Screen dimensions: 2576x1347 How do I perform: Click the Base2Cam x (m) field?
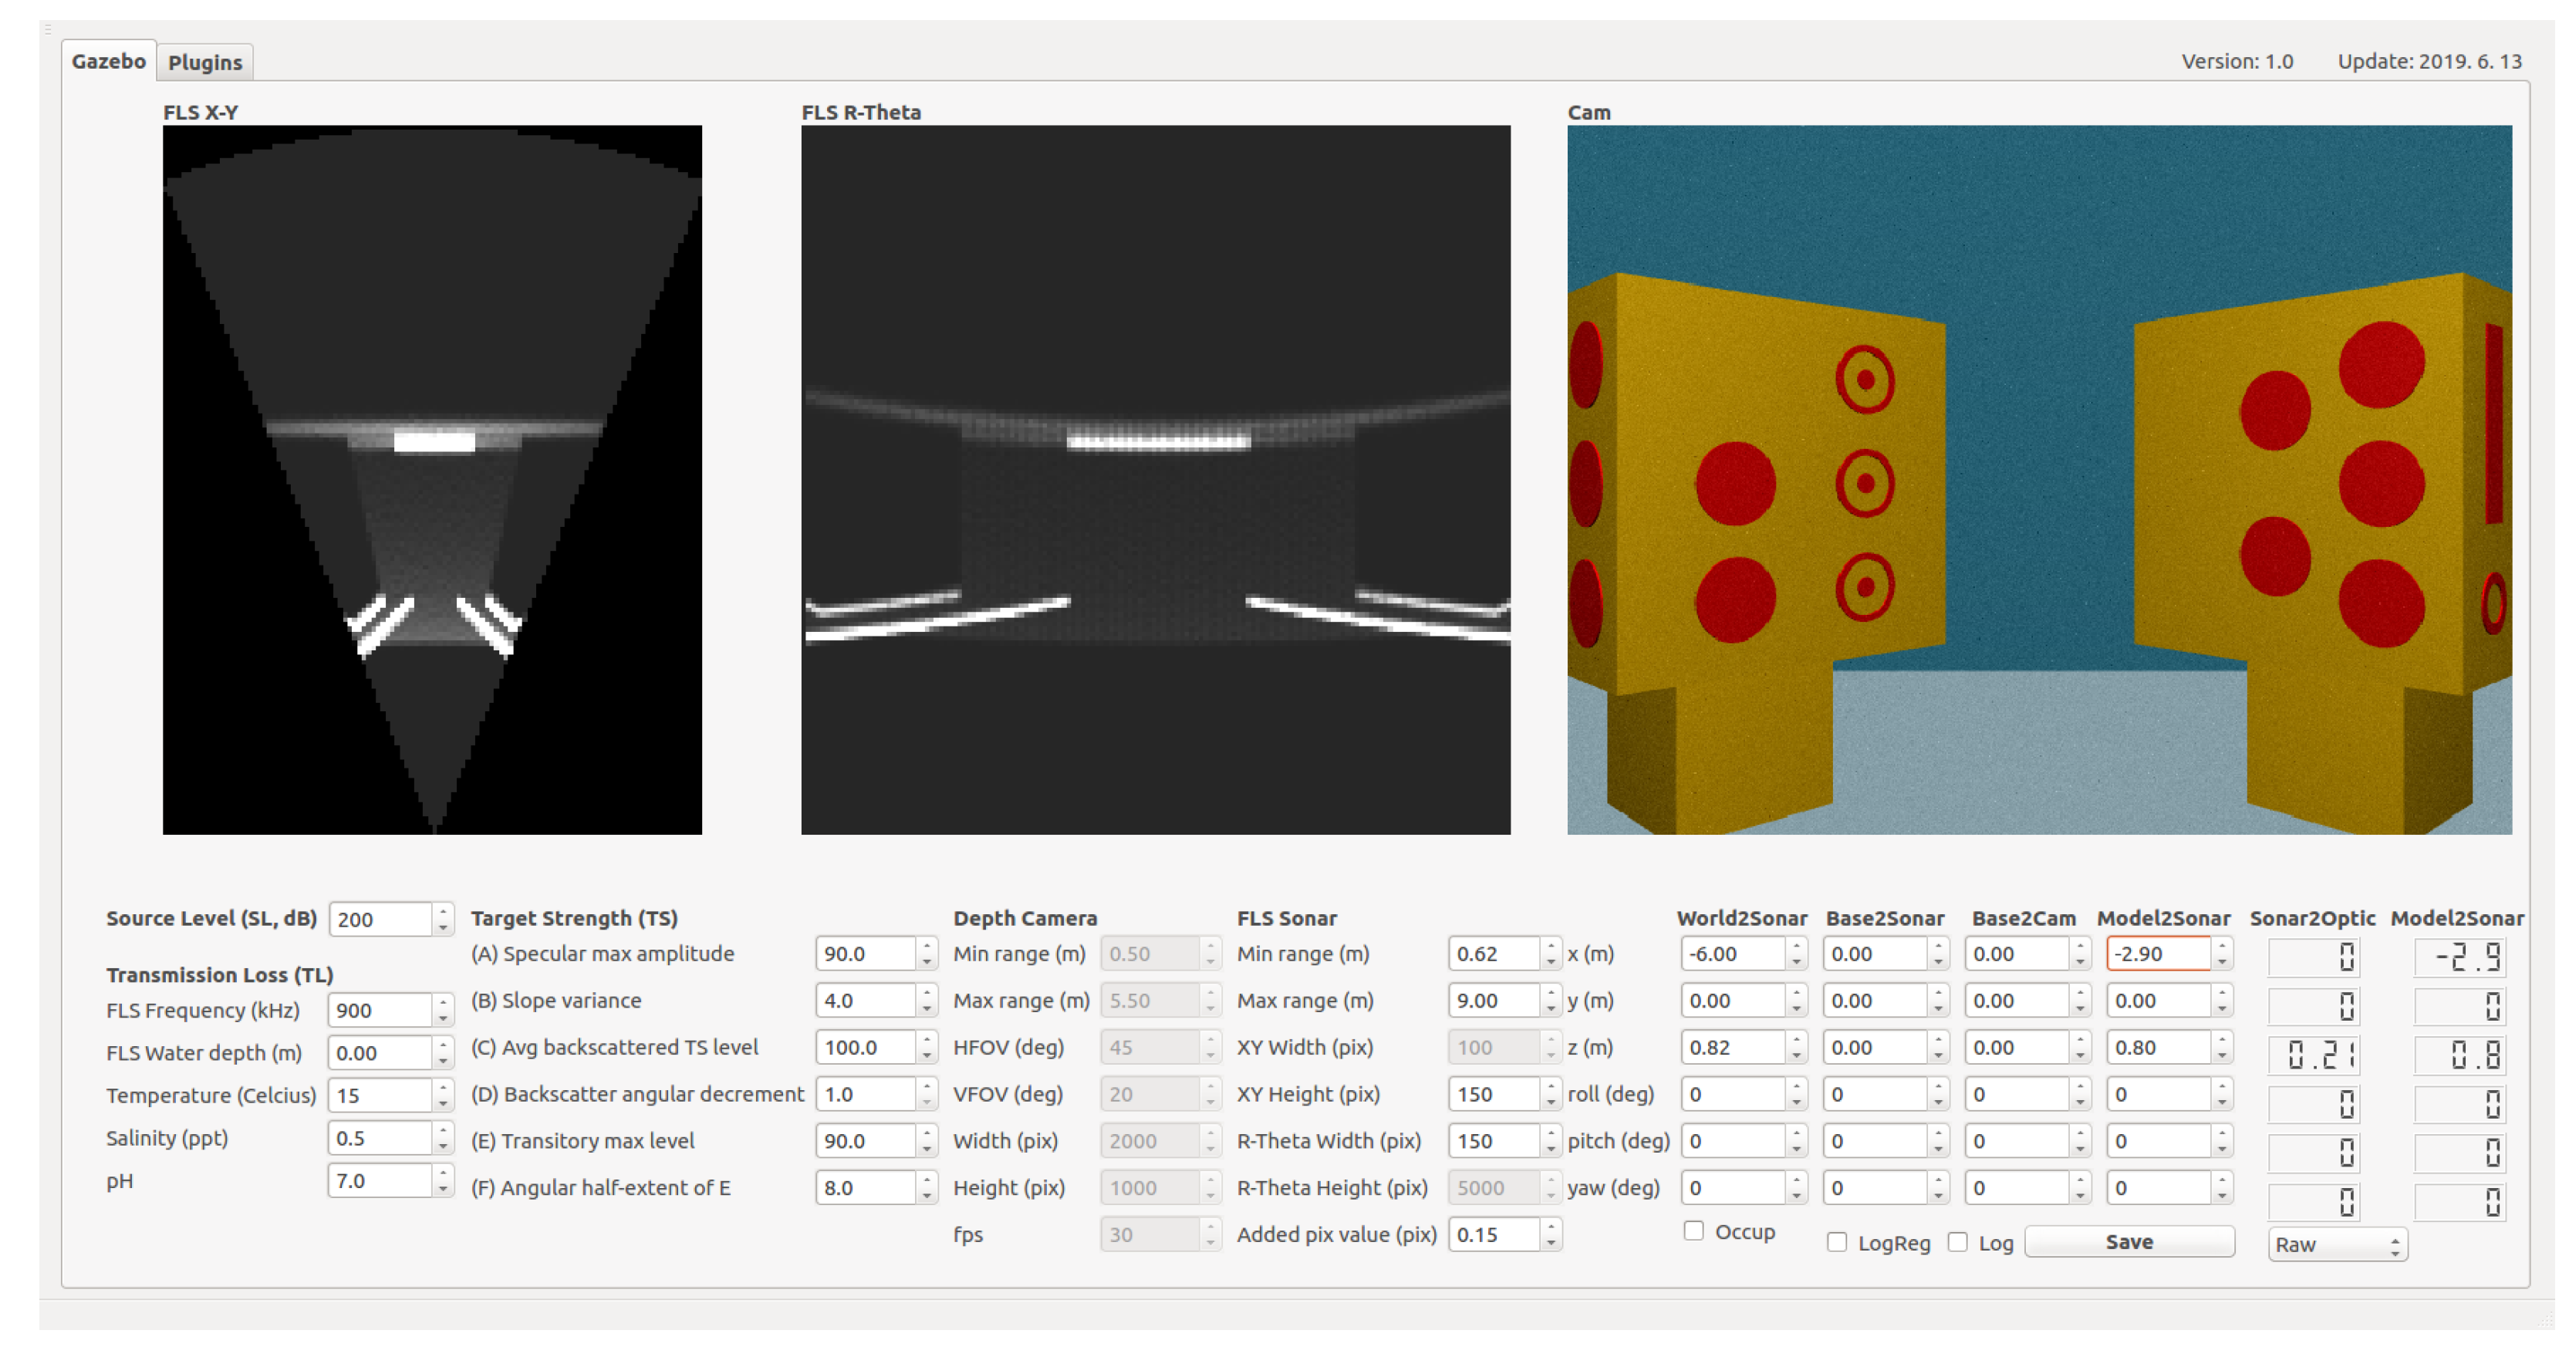[2018, 954]
